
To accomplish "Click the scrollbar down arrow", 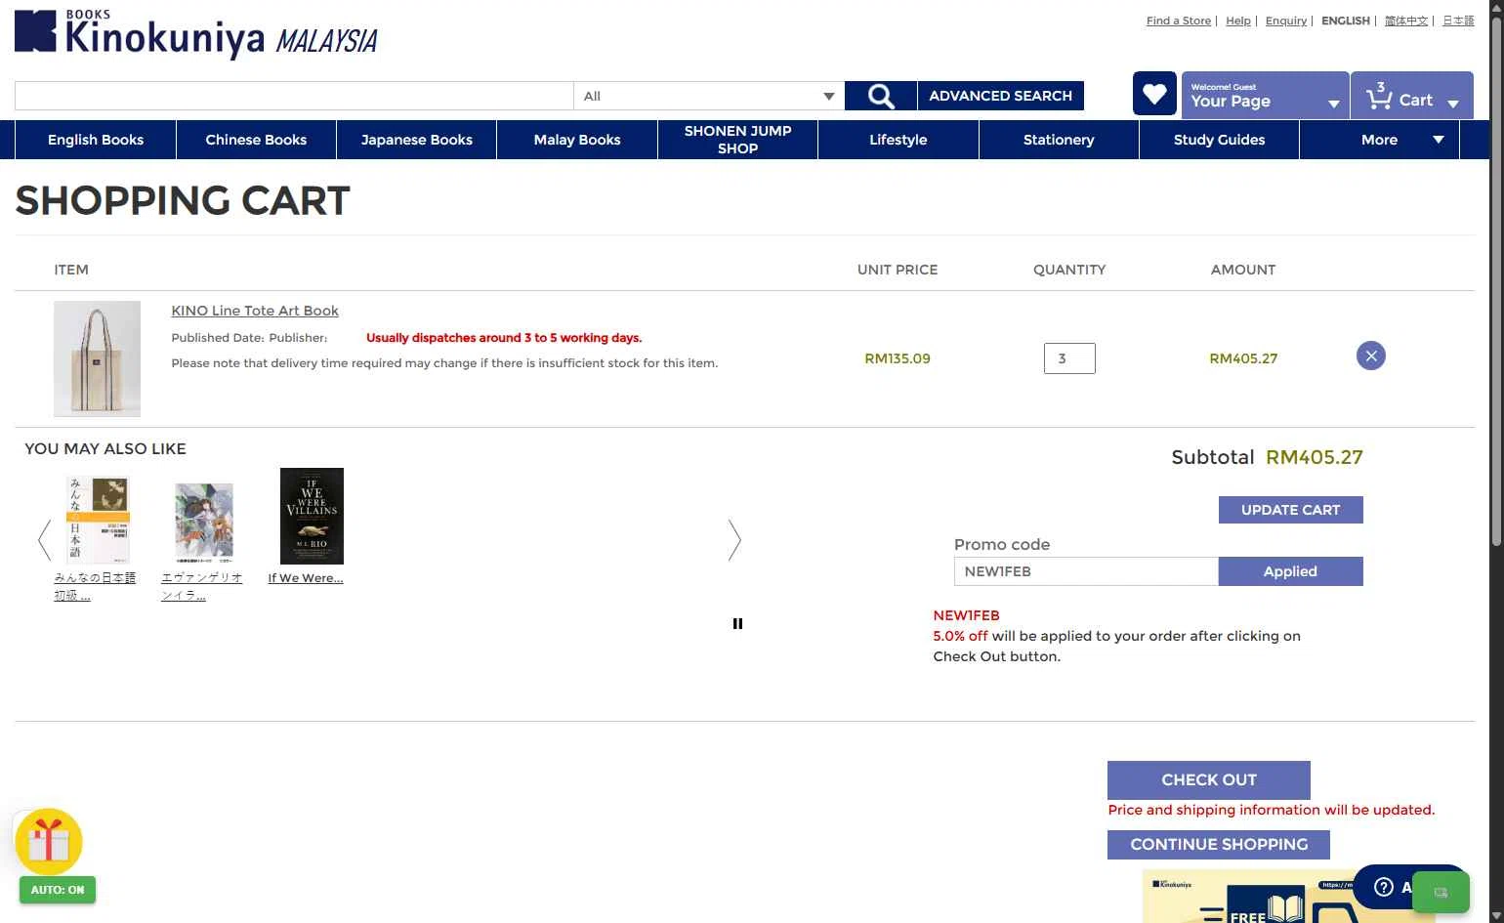I will (1496, 915).
